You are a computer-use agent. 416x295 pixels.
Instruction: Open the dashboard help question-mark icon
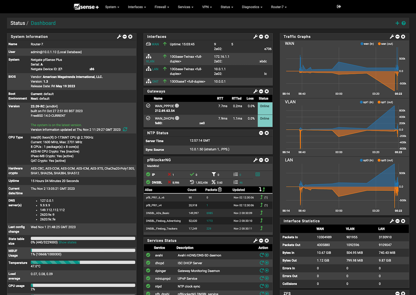[404, 23]
